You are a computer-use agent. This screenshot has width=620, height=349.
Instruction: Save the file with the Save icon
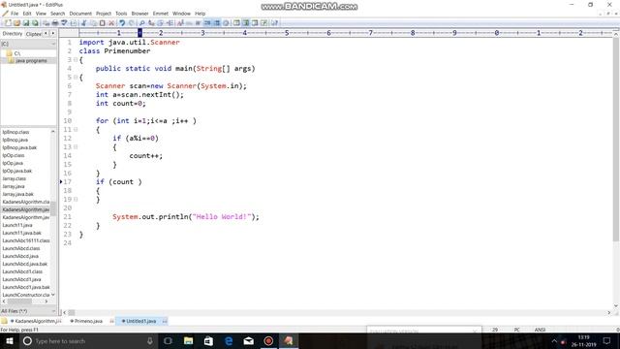pos(26,23)
